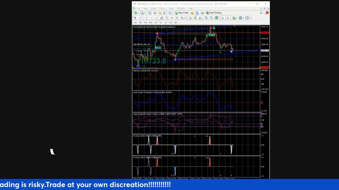Select the text label tool

177,18
